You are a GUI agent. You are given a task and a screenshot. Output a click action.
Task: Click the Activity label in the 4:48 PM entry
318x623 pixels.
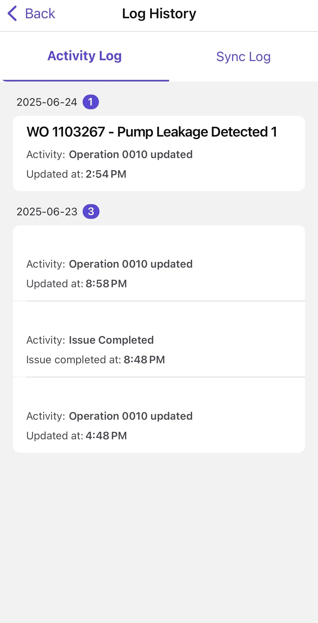pyautogui.click(x=45, y=416)
